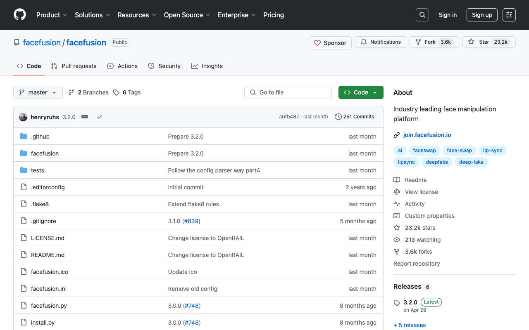Switch to the Security tab

[164, 66]
